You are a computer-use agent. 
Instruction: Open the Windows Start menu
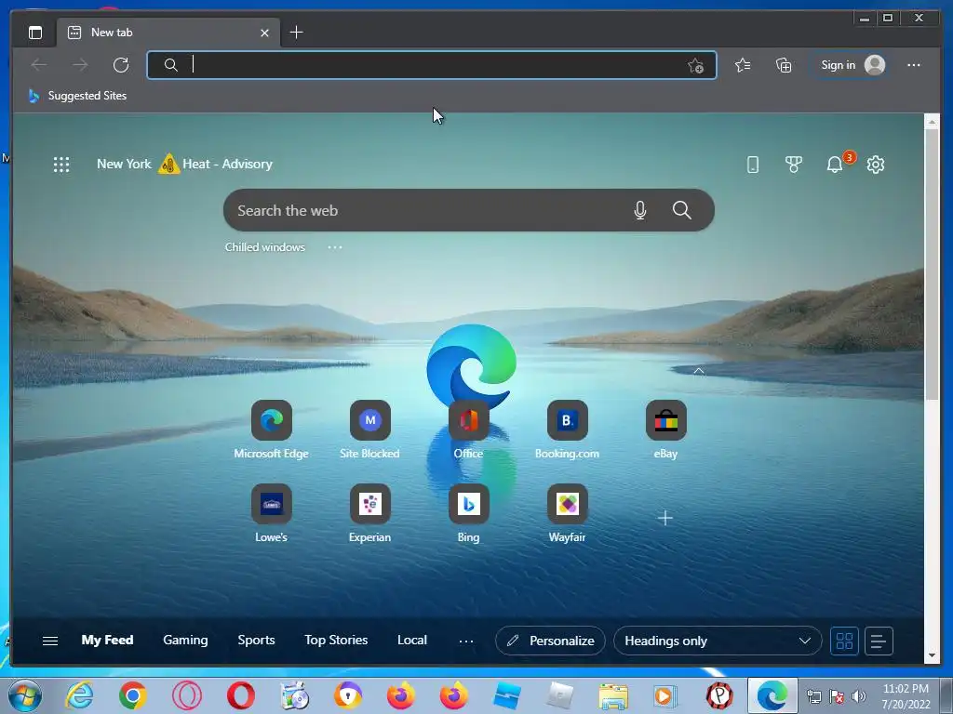coord(25,695)
